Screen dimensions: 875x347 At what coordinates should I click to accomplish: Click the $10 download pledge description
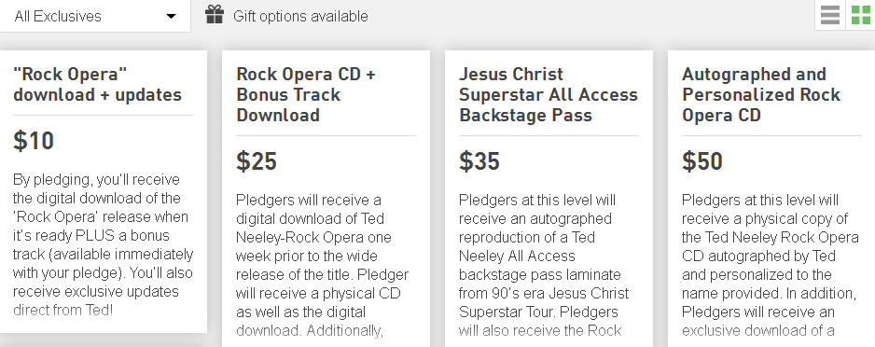point(104,245)
